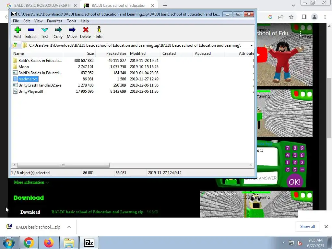Open the Help menu
The height and width of the screenshot is (249, 332).
tap(85, 21)
